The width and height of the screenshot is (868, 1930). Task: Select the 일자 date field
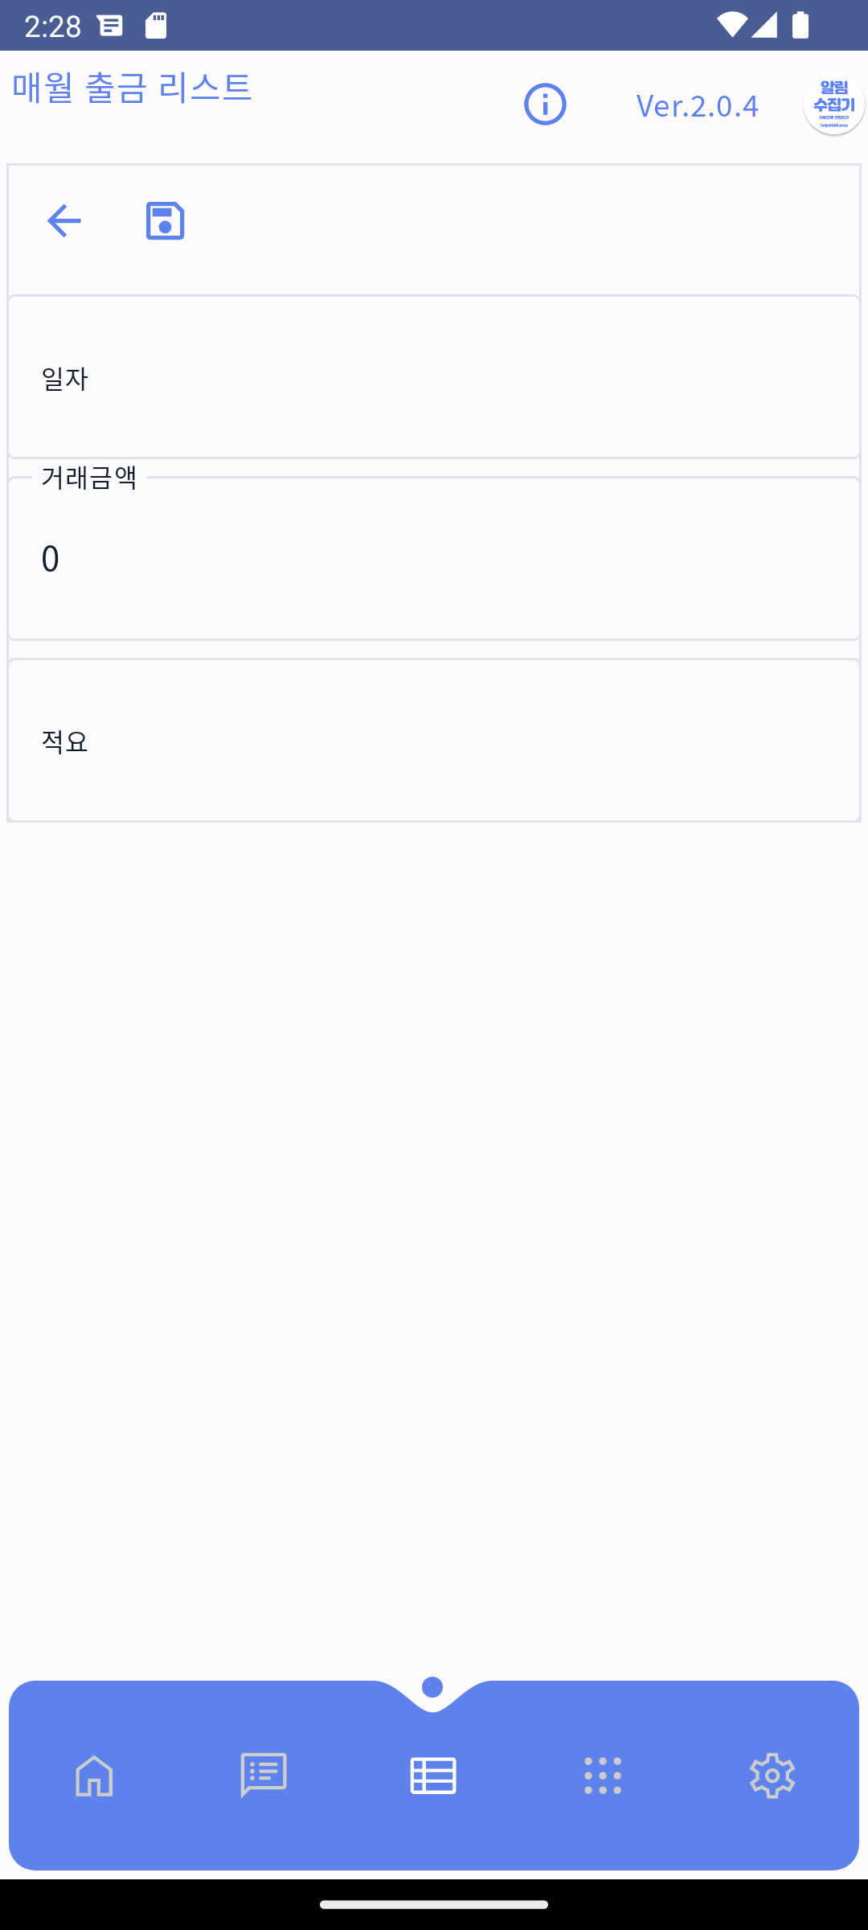[x=434, y=377]
